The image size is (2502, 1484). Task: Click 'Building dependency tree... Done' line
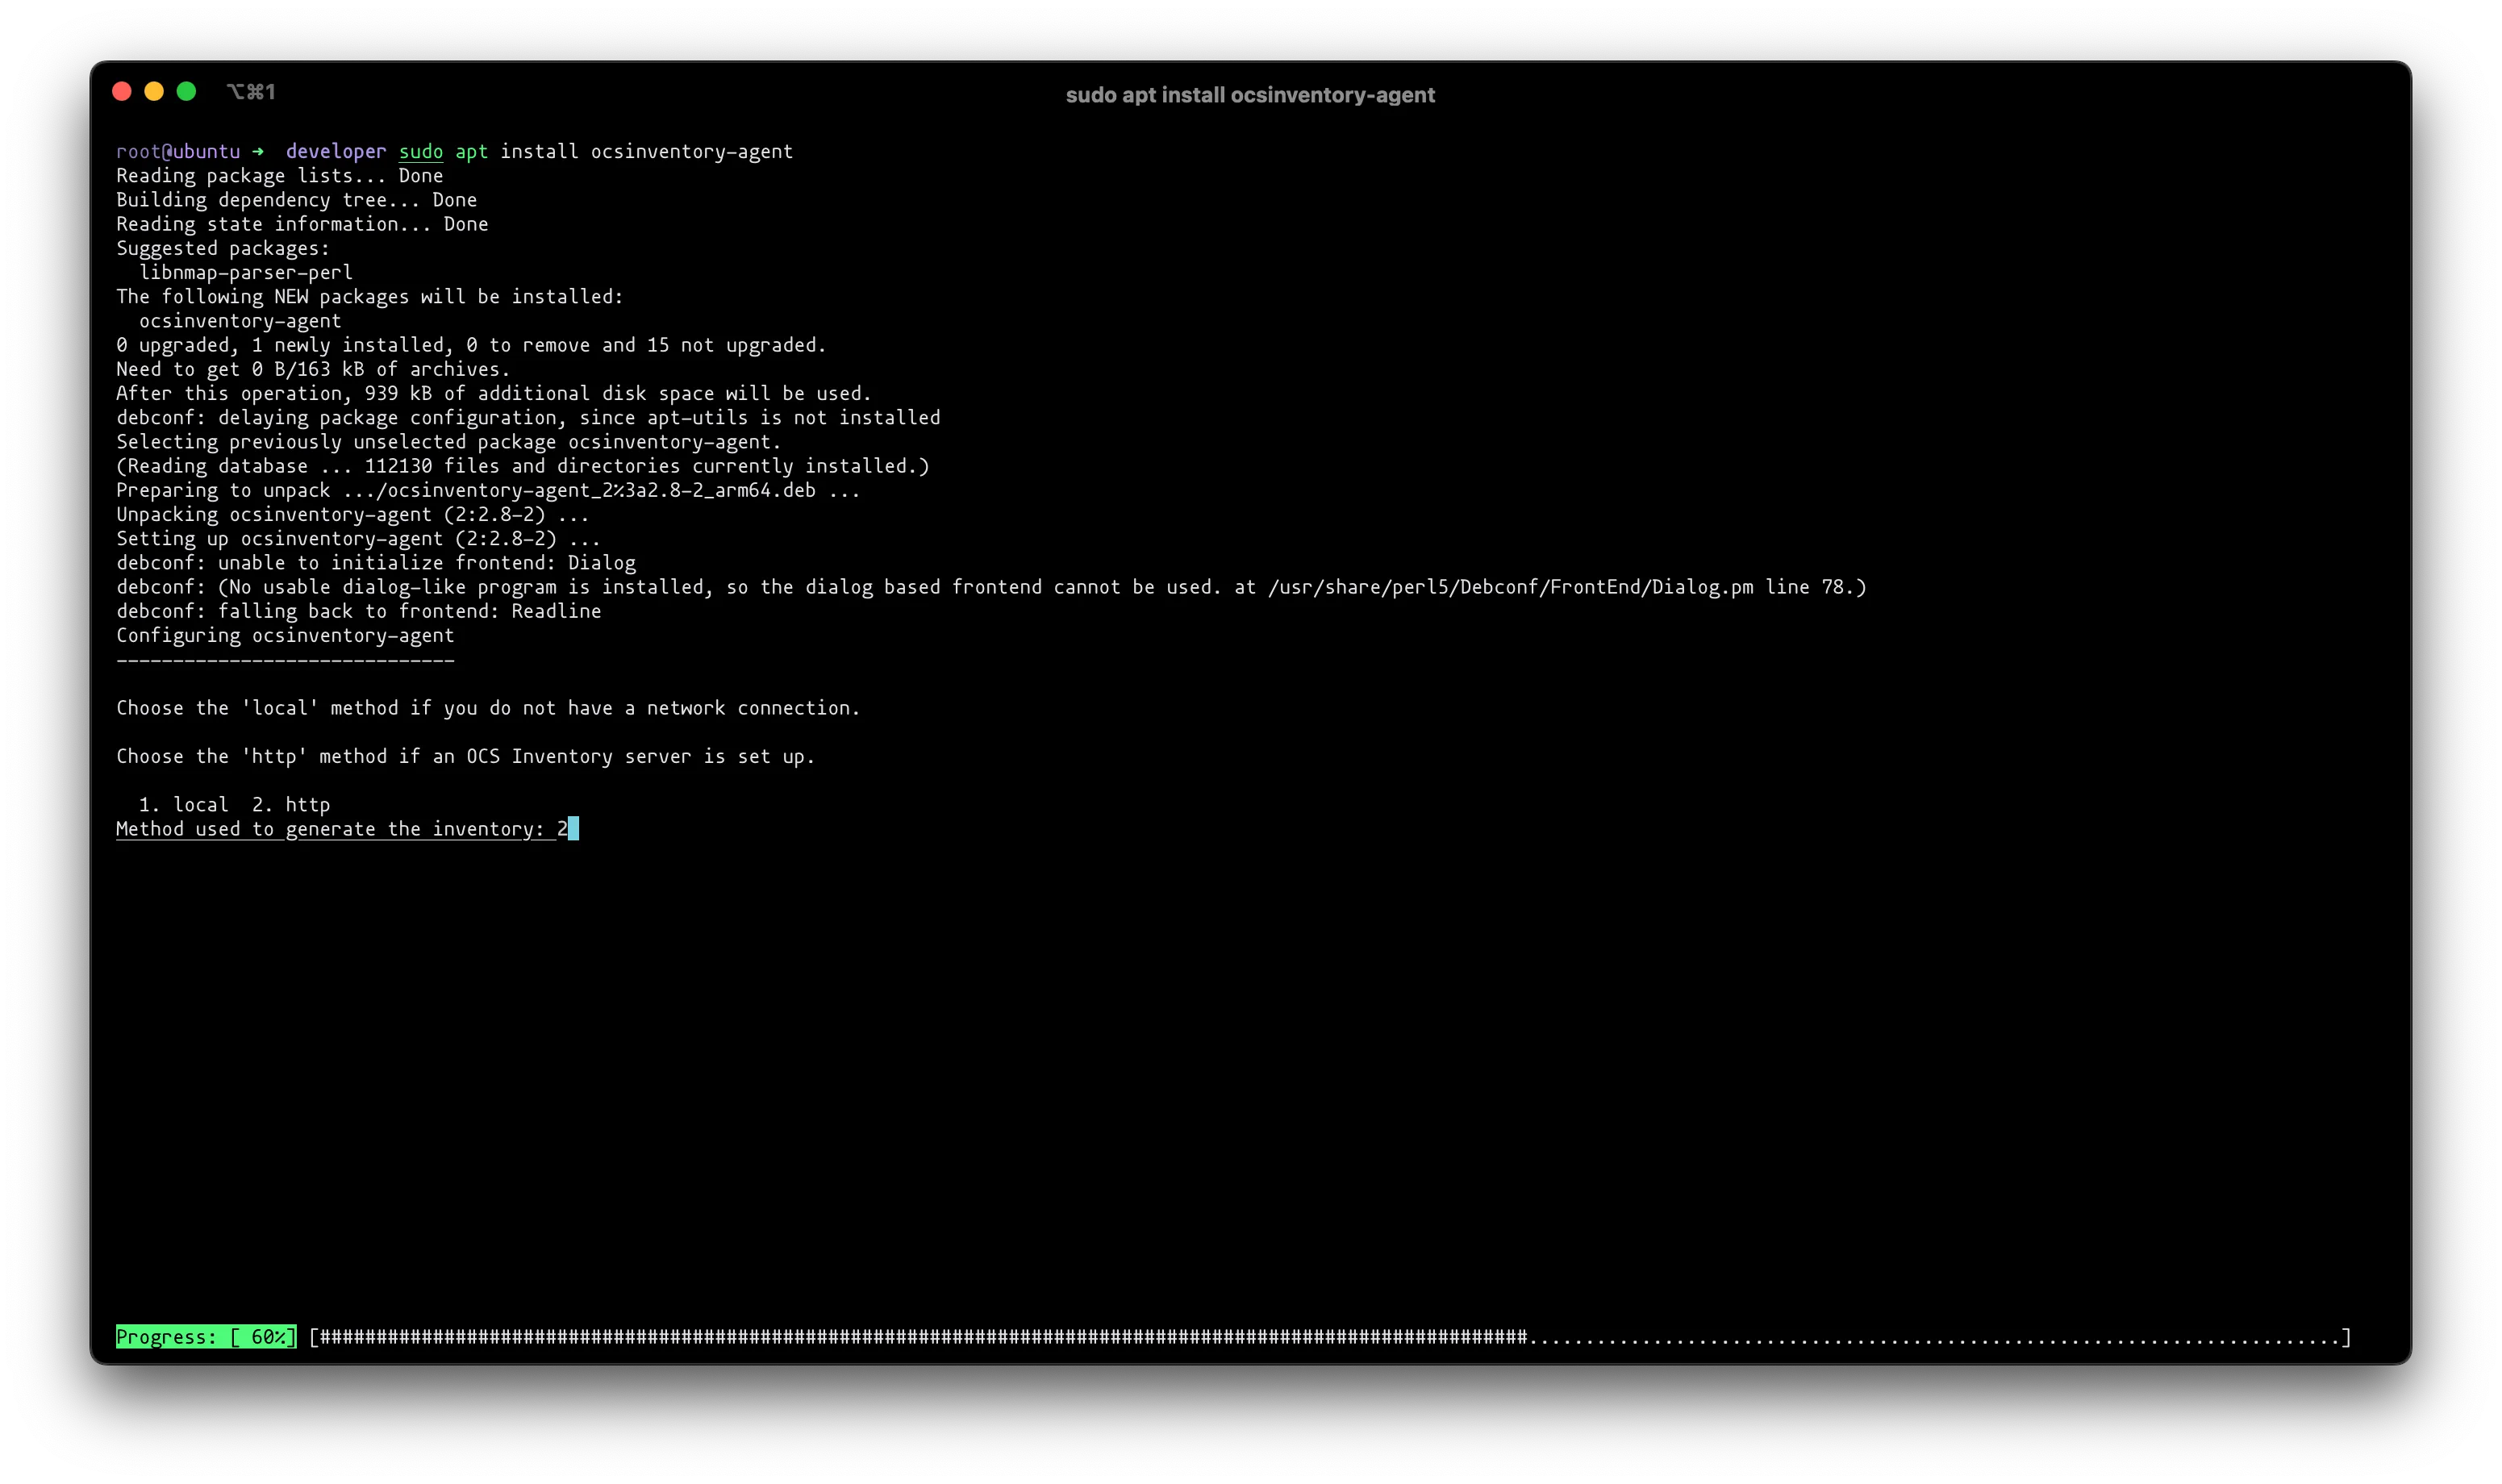point(297,200)
